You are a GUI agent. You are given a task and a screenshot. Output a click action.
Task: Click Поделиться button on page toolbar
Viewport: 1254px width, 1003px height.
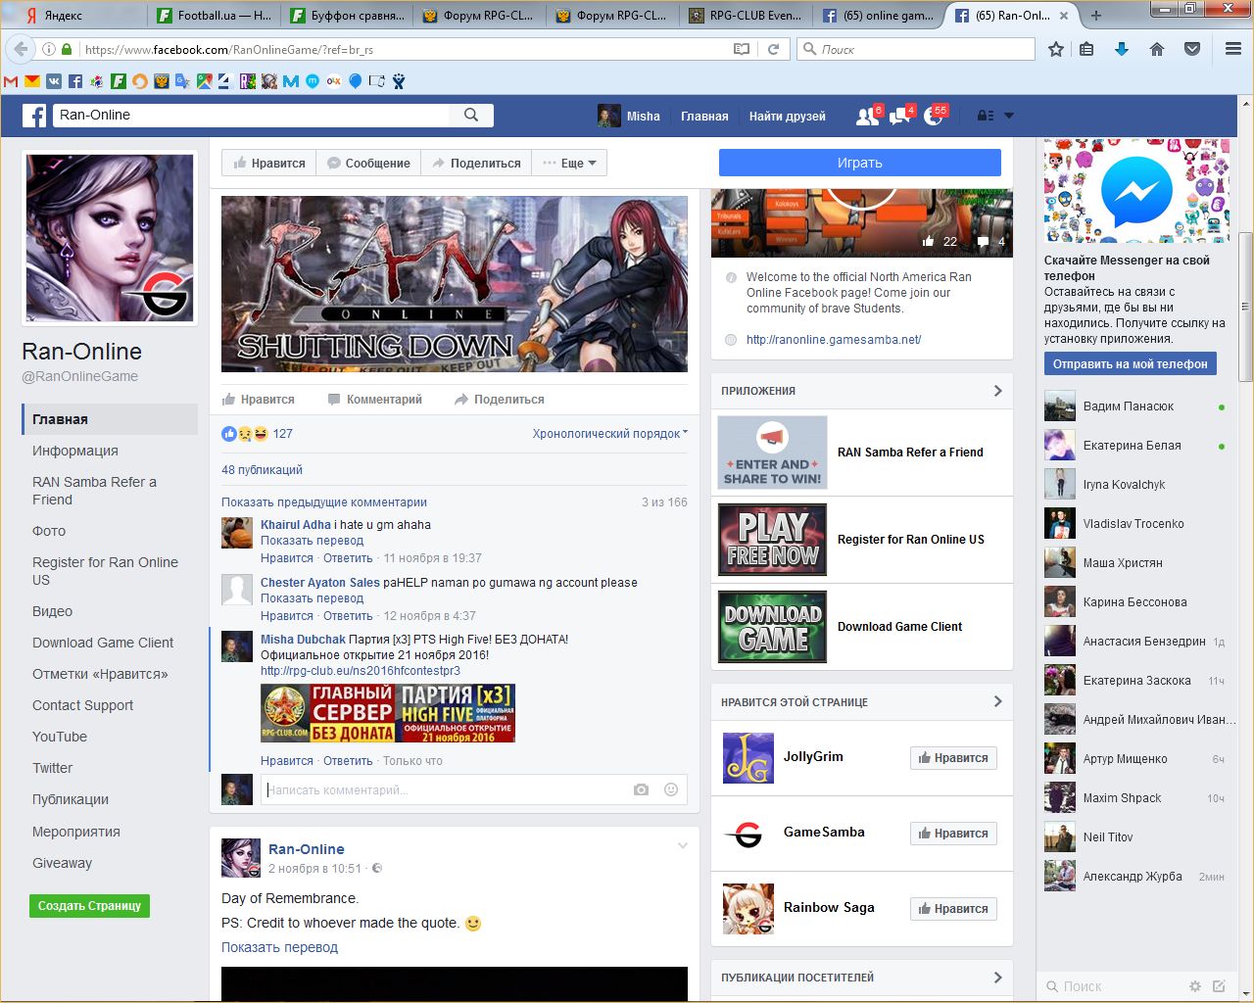(476, 163)
